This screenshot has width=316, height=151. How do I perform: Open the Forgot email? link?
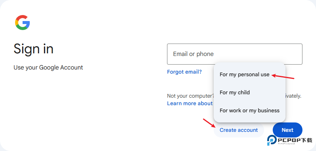[184, 72]
